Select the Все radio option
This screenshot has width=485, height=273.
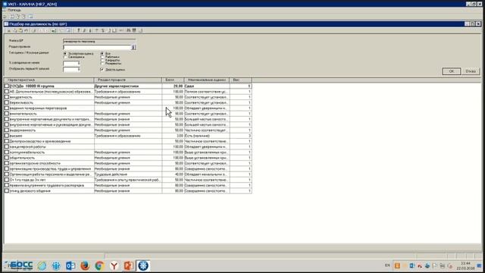(102, 54)
